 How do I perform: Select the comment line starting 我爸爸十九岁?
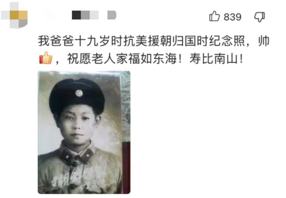coord(154,41)
